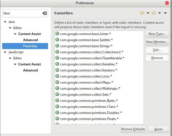Go forward with the yellow right arrow icon
Image resolution: width=172 pixels, height=136 pixels.
tap(154, 13)
